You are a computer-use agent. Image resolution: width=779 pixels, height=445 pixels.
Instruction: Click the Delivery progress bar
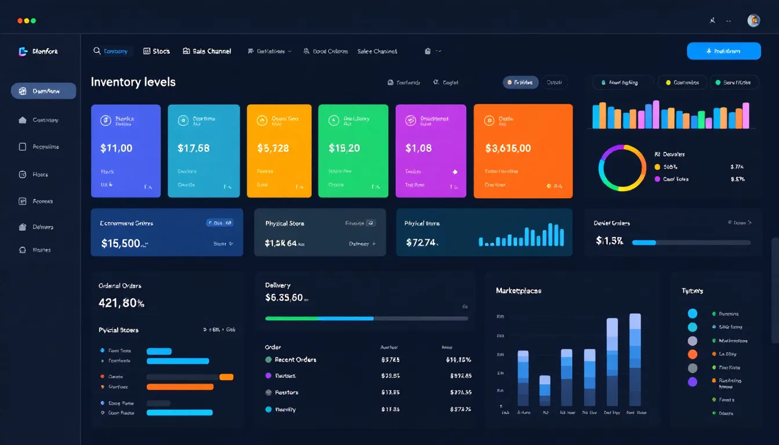click(366, 318)
